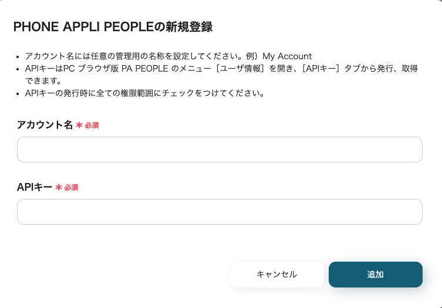Click the red asterisk beside アカウント名
442x308 pixels.
(79, 125)
